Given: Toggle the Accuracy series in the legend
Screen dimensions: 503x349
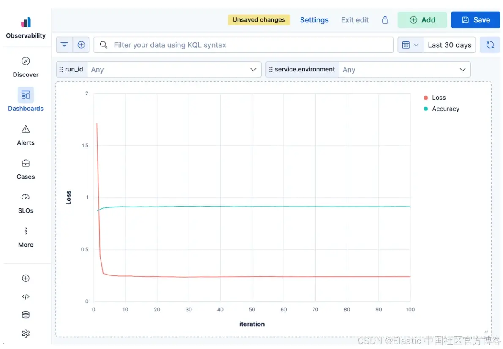Looking at the screenshot, I should pos(446,109).
